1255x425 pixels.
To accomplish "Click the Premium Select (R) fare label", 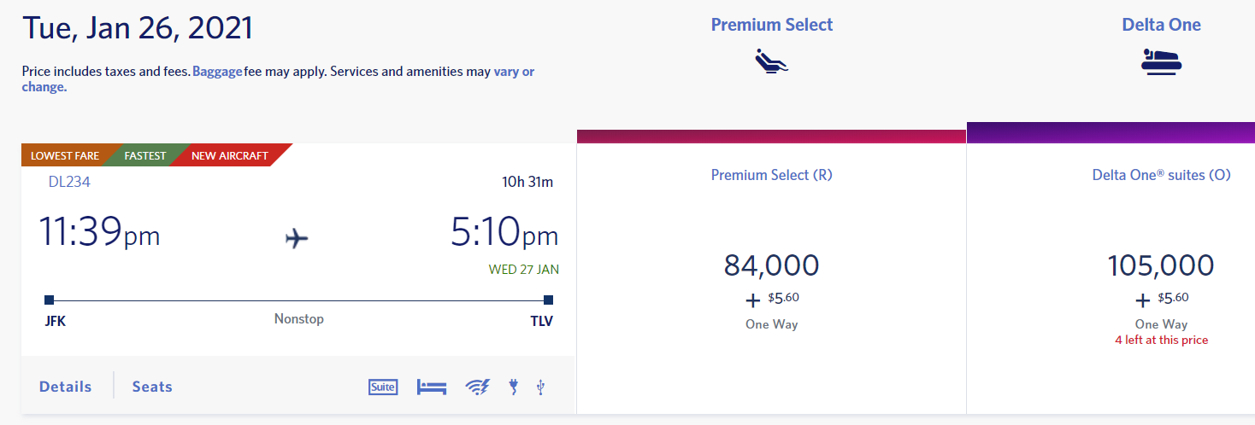I will [771, 175].
